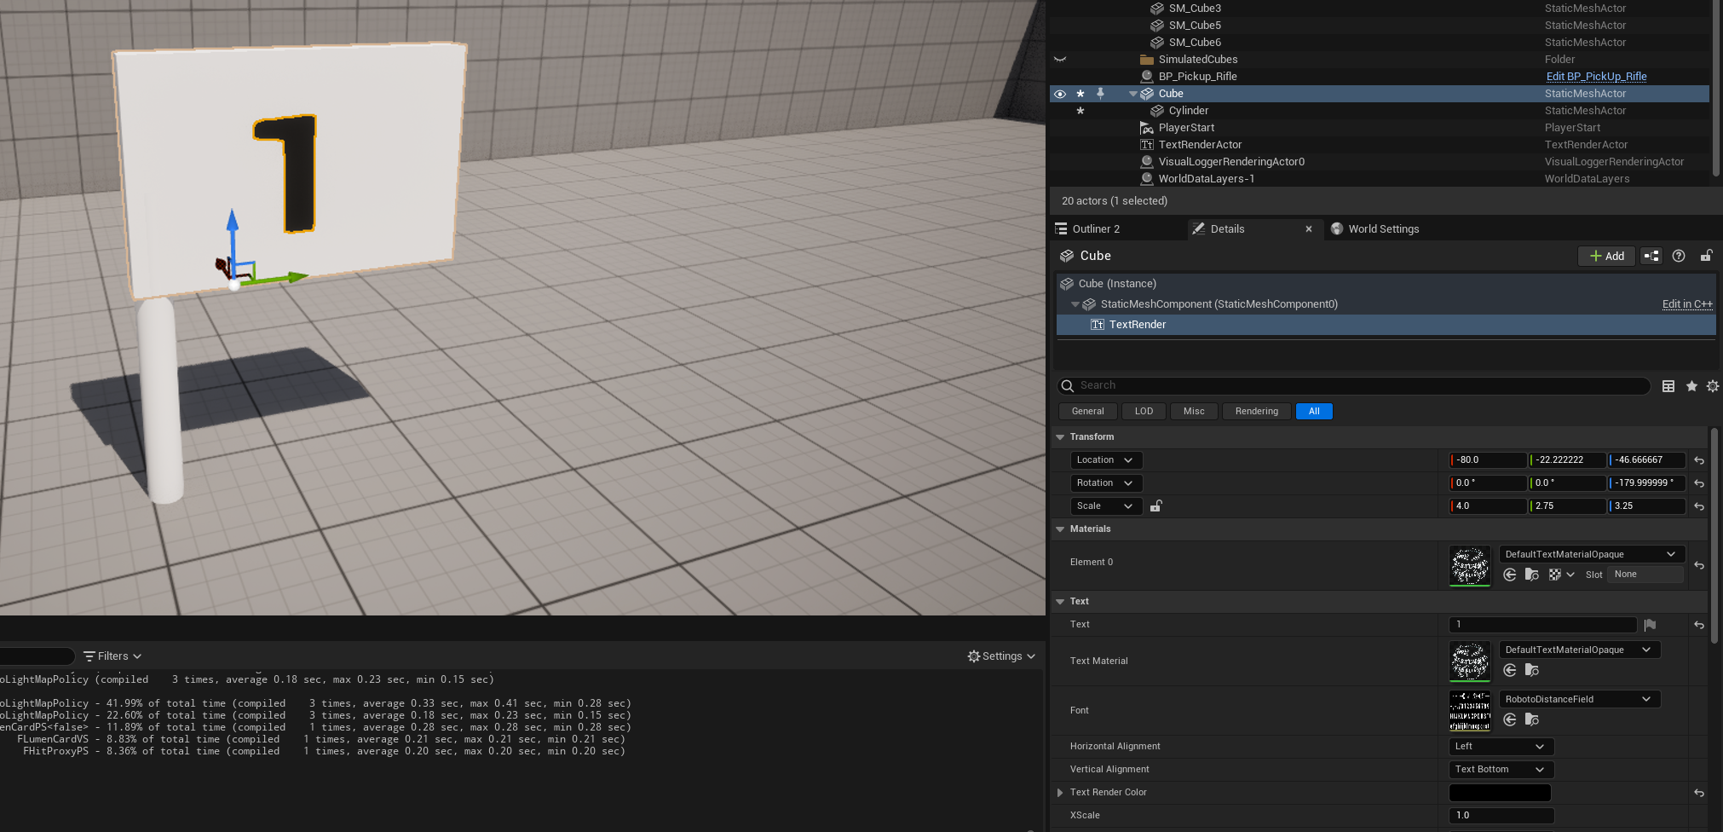This screenshot has height=832, width=1723.
Task: Click the Add component button
Action: (1607, 256)
